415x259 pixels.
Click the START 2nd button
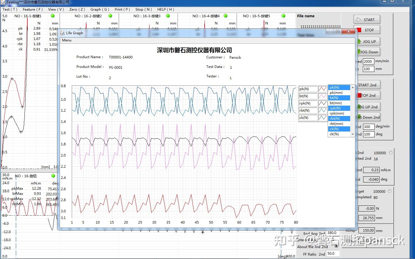point(369,85)
